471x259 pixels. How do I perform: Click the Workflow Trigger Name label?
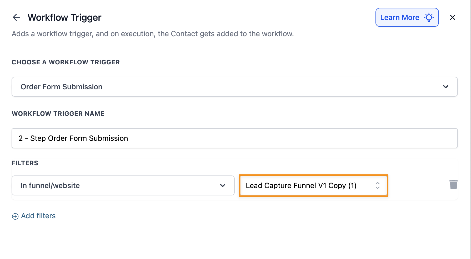click(x=58, y=114)
